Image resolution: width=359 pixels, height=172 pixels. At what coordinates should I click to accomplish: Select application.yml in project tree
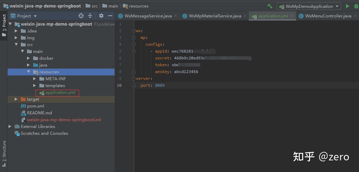click(x=61, y=92)
